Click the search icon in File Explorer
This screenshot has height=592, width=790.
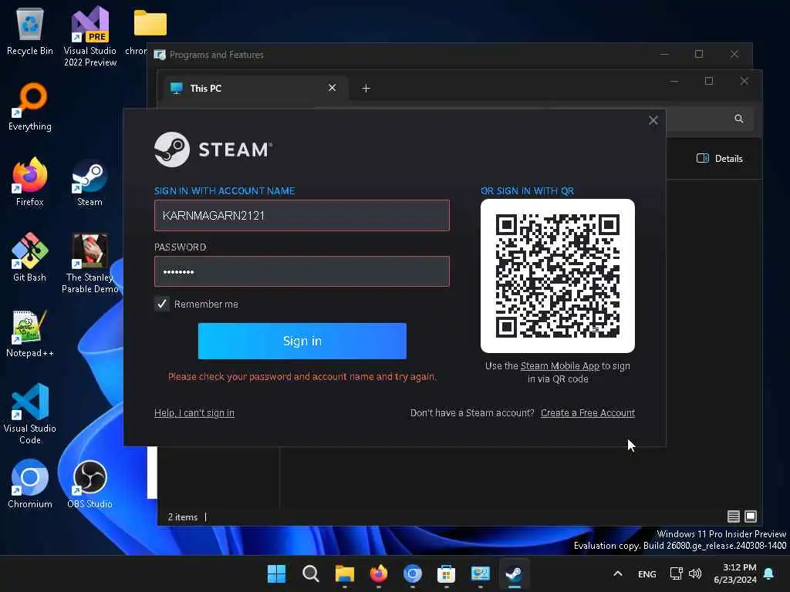[x=738, y=119]
